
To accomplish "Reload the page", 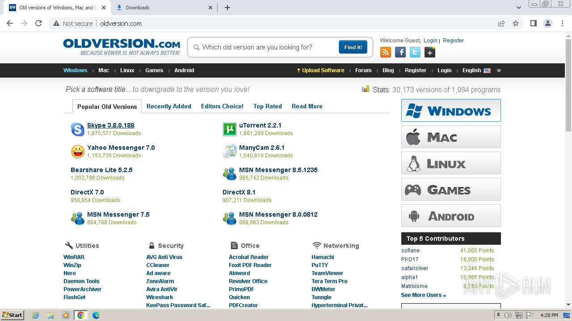I will coord(38,23).
